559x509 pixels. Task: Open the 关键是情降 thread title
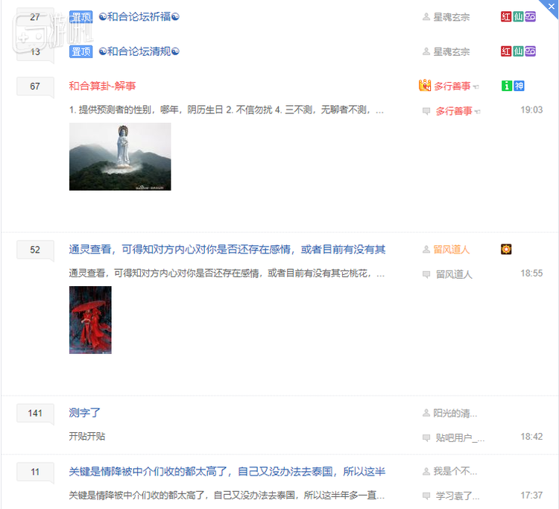click(x=227, y=471)
